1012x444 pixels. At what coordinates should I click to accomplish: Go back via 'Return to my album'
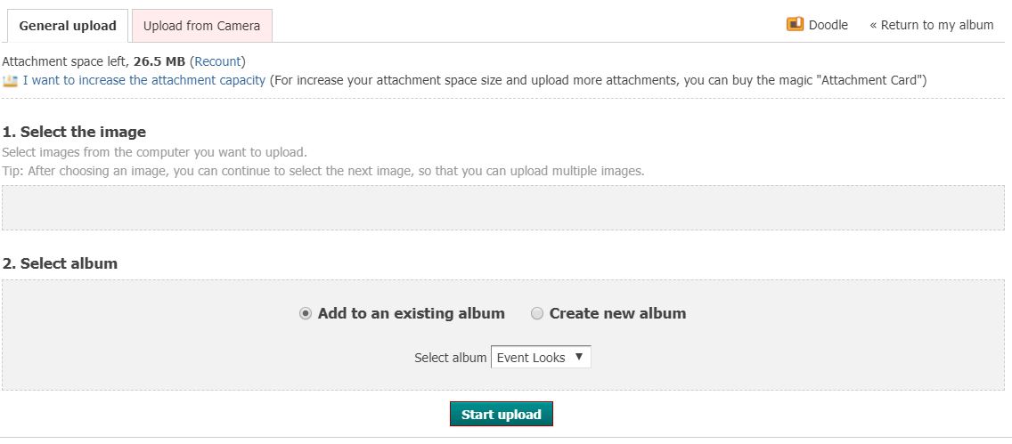(931, 25)
